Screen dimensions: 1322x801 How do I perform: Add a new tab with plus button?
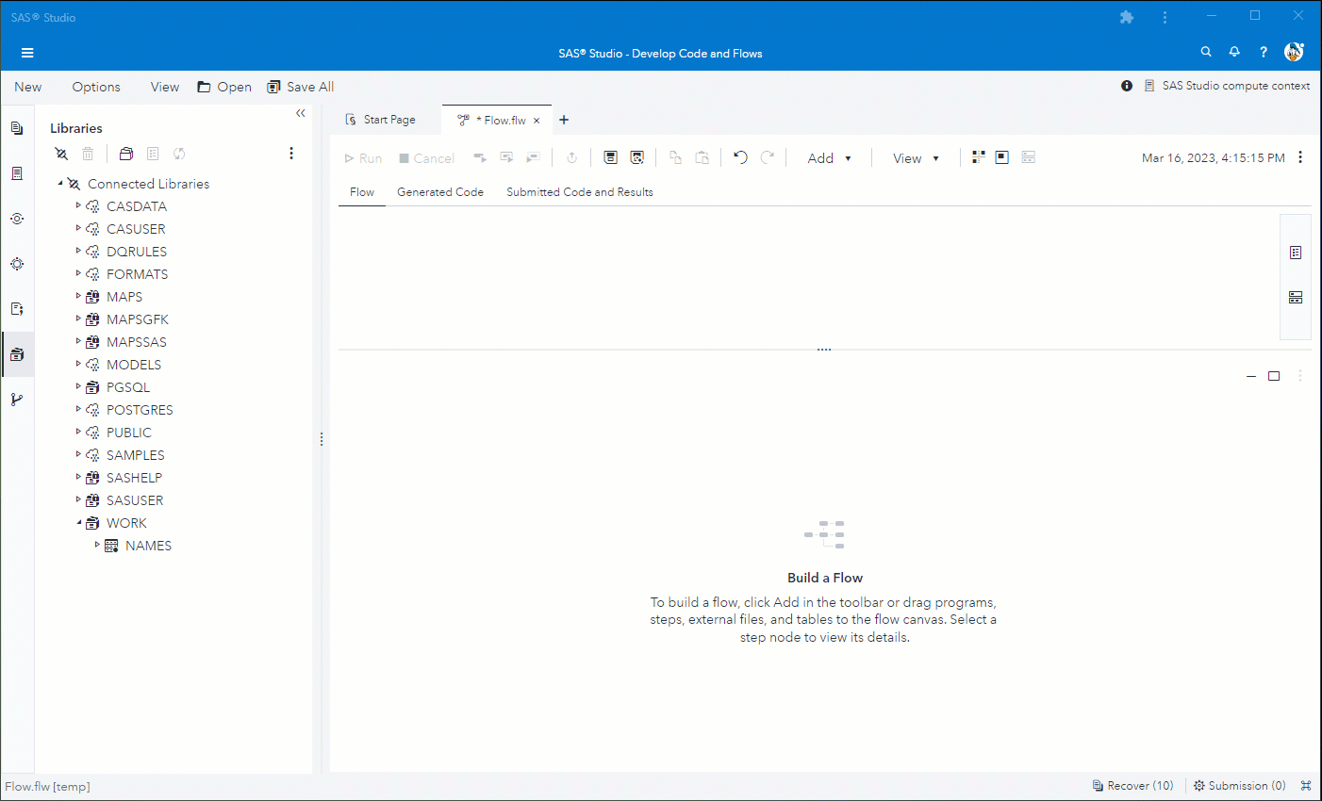point(564,120)
